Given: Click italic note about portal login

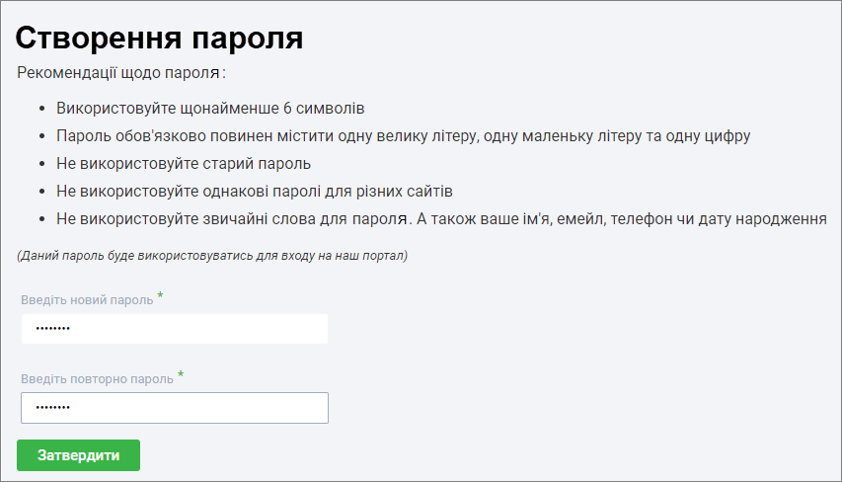Looking at the screenshot, I should (212, 255).
